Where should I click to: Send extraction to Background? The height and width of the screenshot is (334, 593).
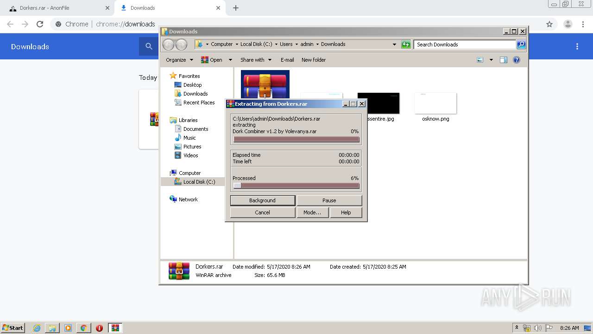click(263, 200)
